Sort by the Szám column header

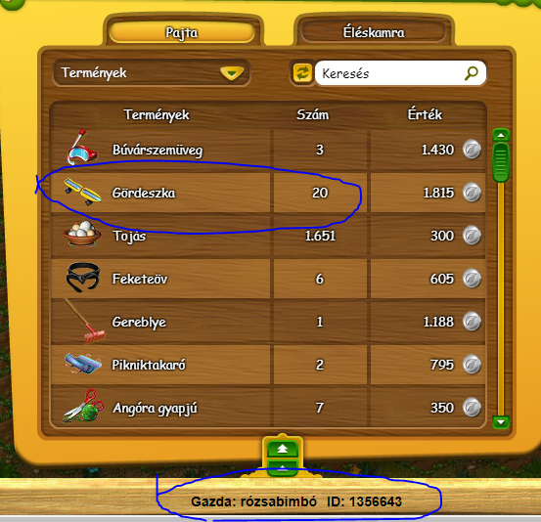coord(313,114)
